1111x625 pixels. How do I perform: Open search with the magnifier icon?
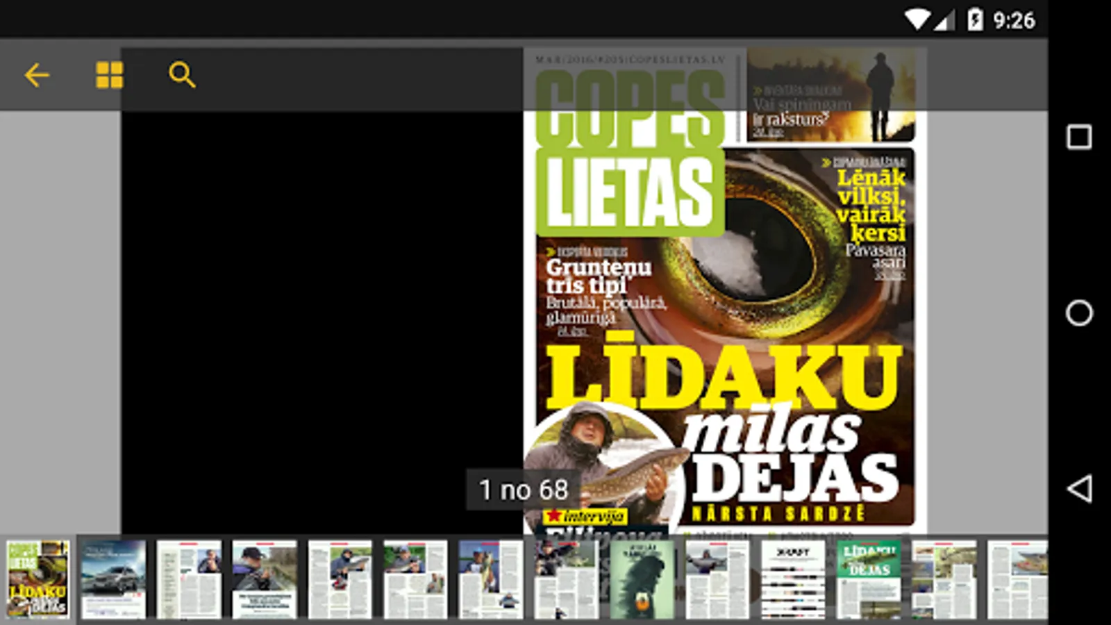[182, 75]
